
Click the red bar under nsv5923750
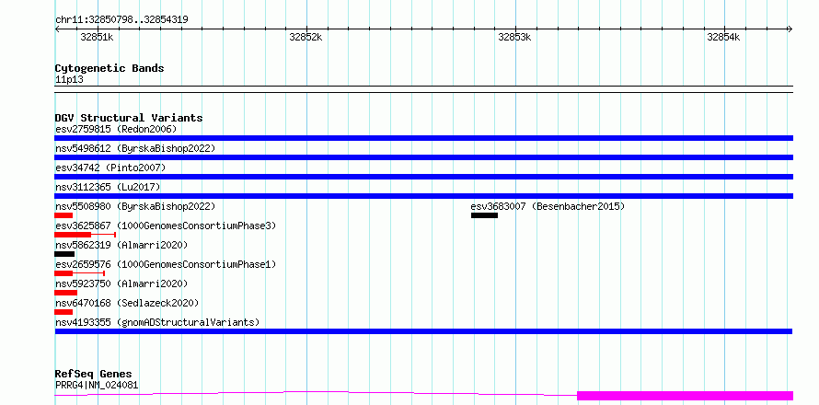pyautogui.click(x=66, y=293)
